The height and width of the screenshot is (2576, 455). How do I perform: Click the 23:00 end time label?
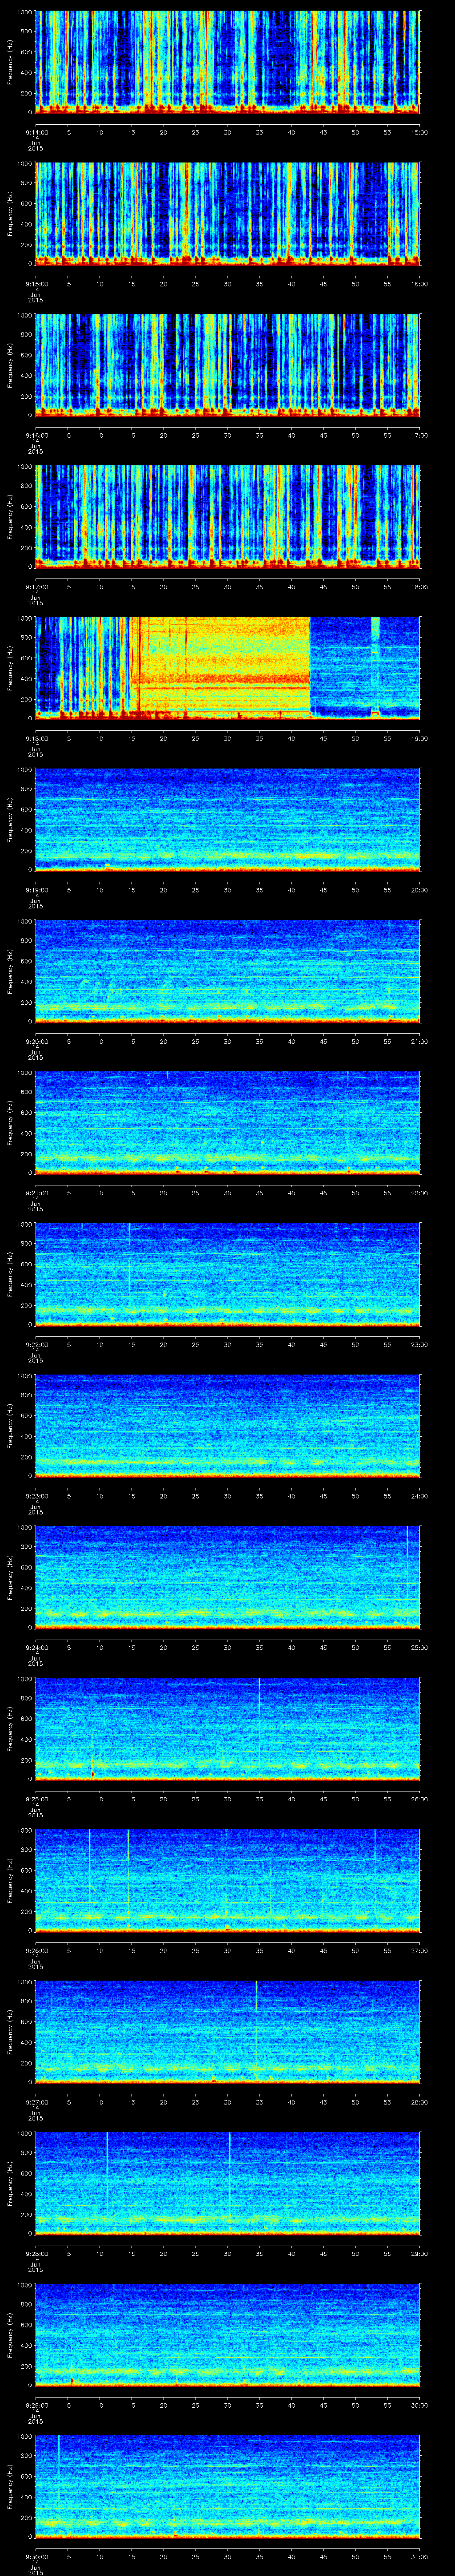tap(420, 1344)
